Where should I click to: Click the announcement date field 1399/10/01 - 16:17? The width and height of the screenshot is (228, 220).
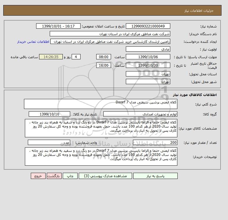coord(58,26)
